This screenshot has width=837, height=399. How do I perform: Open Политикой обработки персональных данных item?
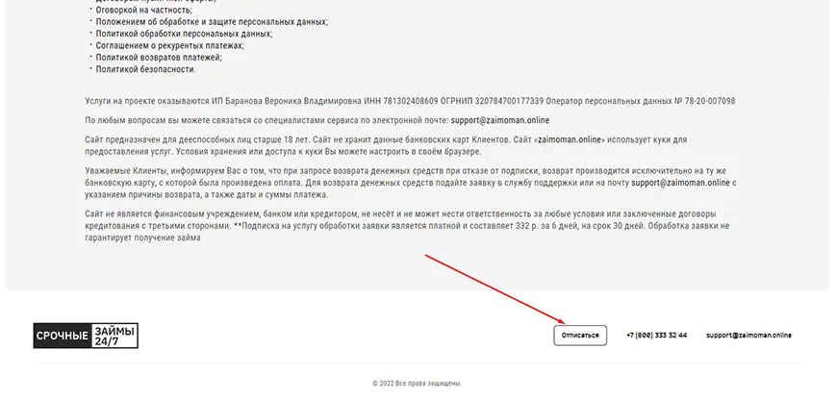coord(183,33)
